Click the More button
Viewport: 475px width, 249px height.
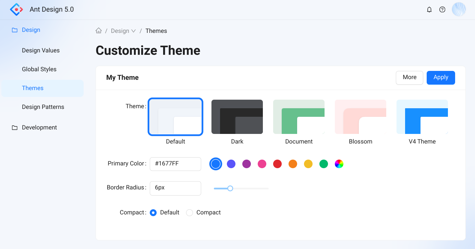tap(410, 77)
